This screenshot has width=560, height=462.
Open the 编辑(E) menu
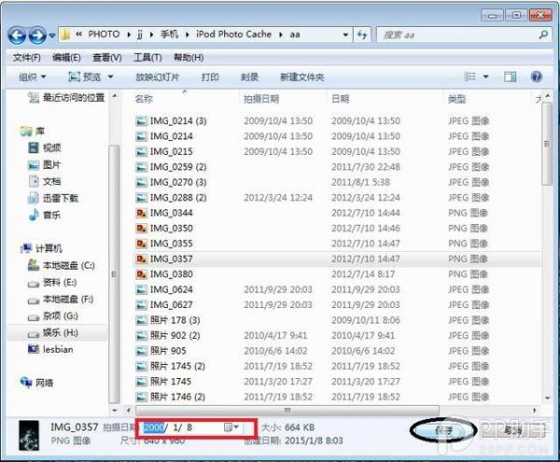point(66,58)
